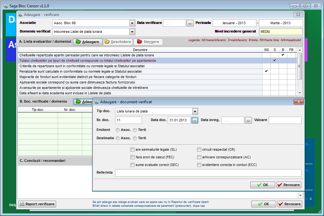Select Emitent Asoc. radio button
Image resolution: width=324 pixels, height=216 pixels.
(x=118, y=130)
